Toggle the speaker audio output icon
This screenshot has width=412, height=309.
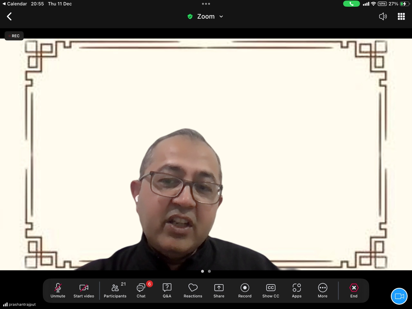[383, 16]
